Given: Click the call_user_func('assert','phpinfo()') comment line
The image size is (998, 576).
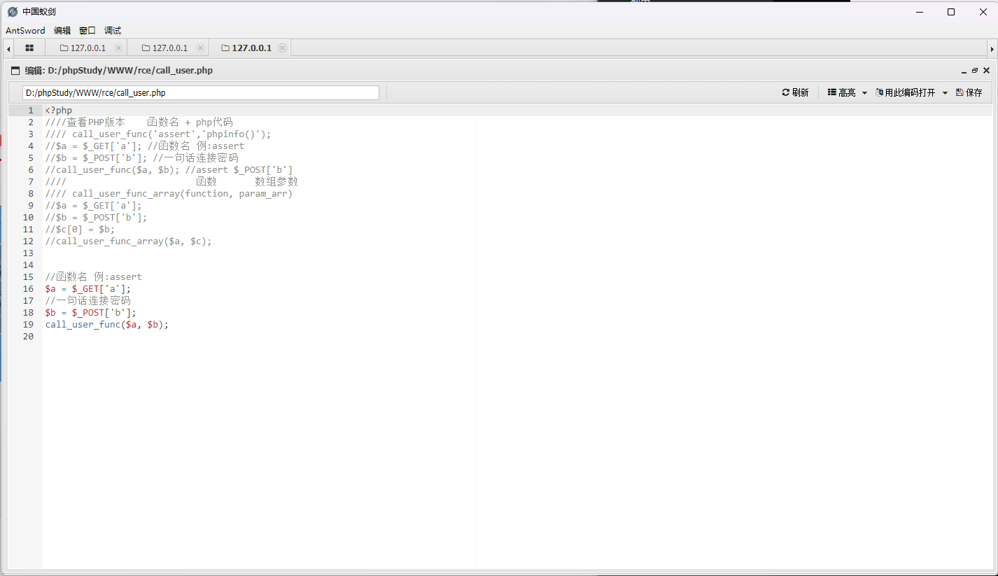Looking at the screenshot, I should [x=158, y=134].
